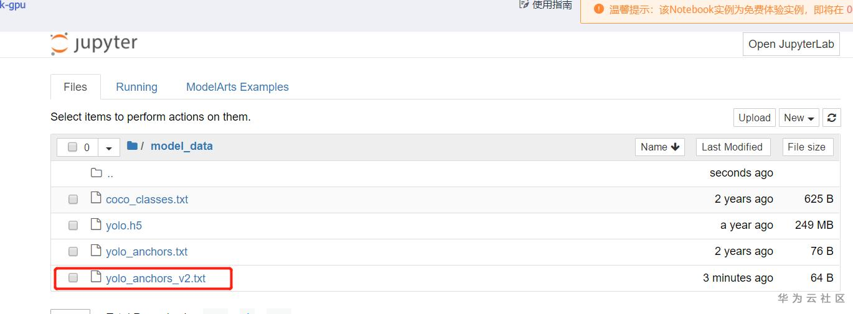The height and width of the screenshot is (314, 853).
Task: Click the yolo_anchors_v2.txt file icon
Action: 96,277
